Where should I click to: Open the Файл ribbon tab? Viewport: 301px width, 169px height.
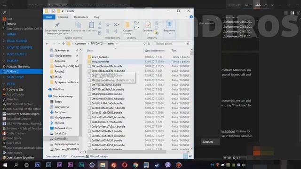point(49,17)
